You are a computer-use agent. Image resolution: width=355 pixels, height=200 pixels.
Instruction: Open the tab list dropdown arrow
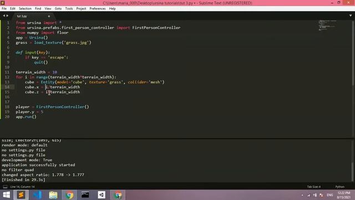click(x=350, y=16)
